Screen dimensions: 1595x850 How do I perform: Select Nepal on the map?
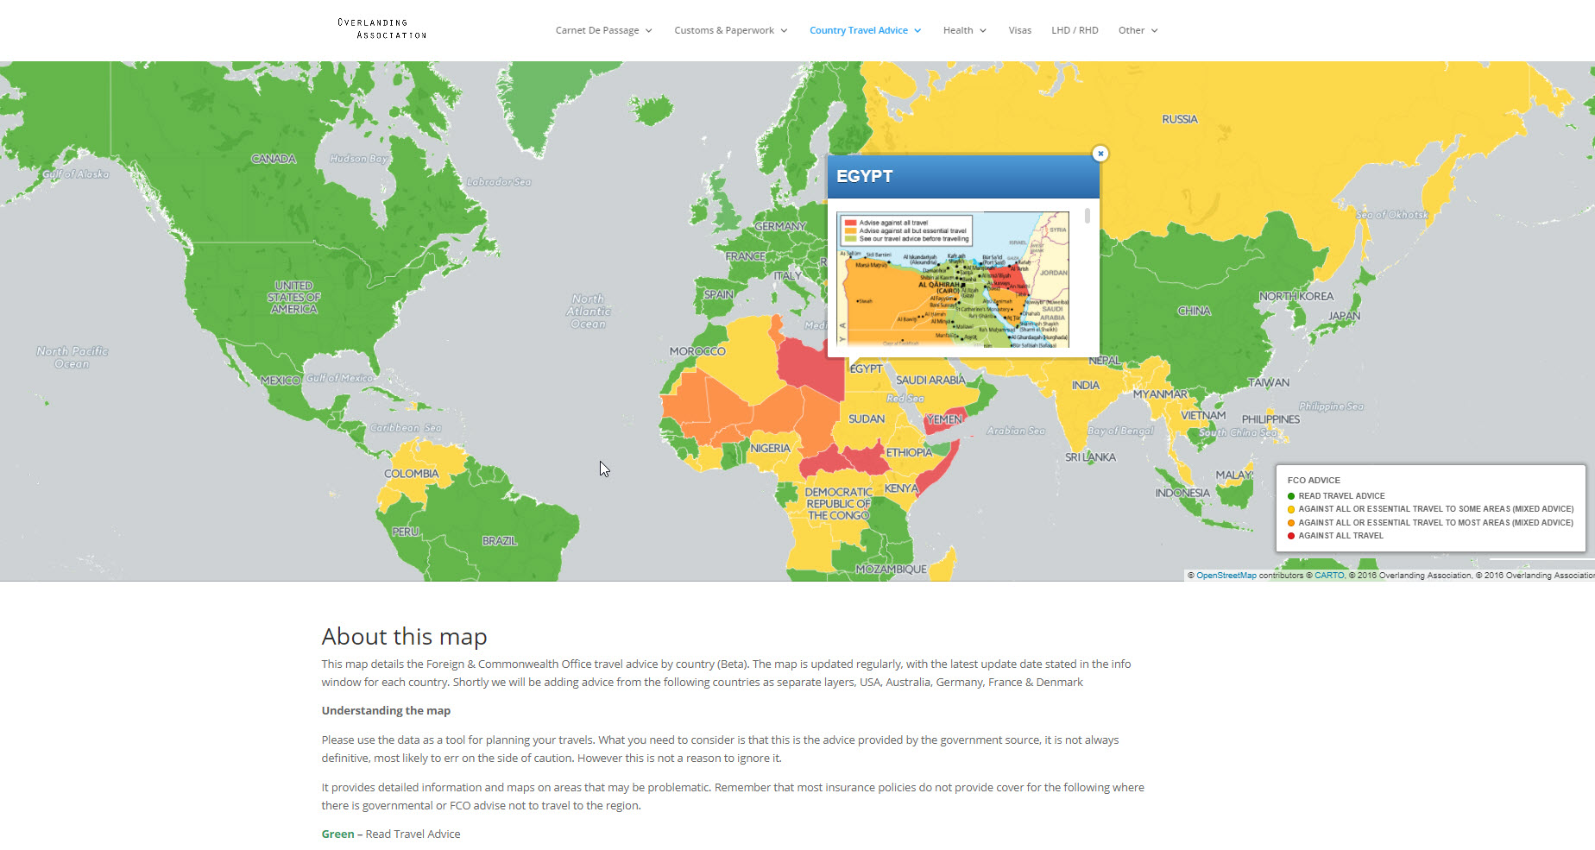(1104, 361)
